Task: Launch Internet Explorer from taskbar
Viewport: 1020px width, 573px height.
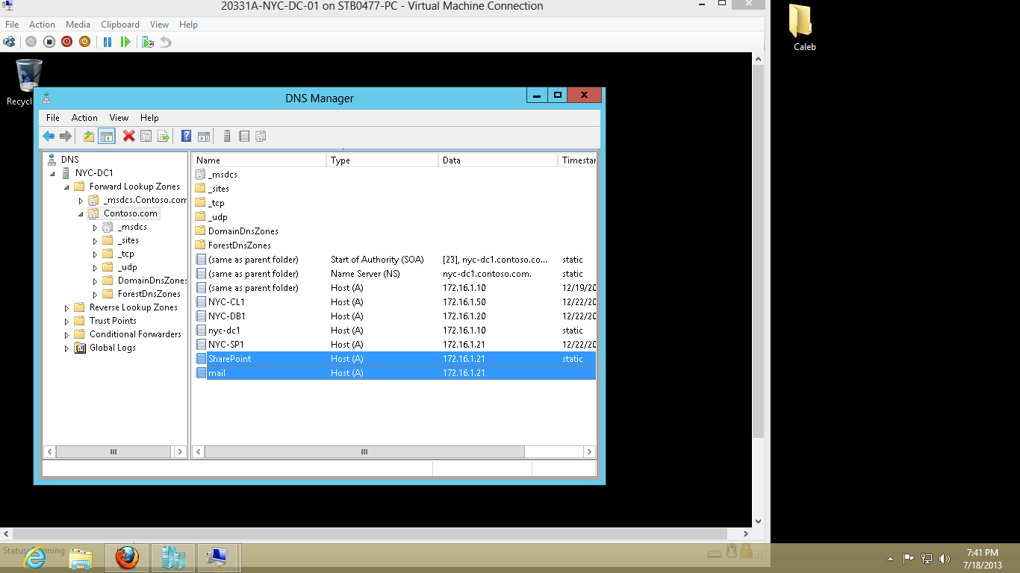Action: (34, 557)
